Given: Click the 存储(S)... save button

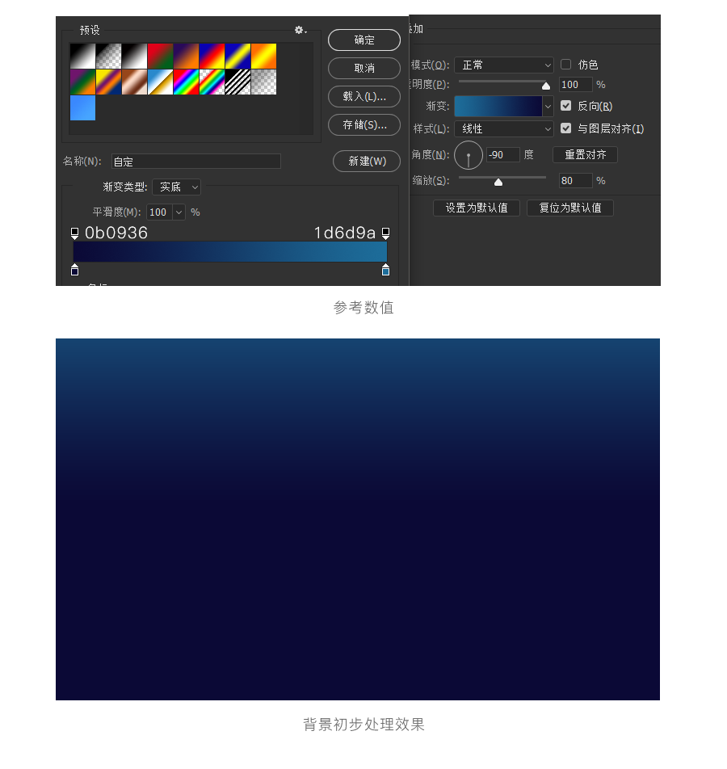Looking at the screenshot, I should pos(364,124).
